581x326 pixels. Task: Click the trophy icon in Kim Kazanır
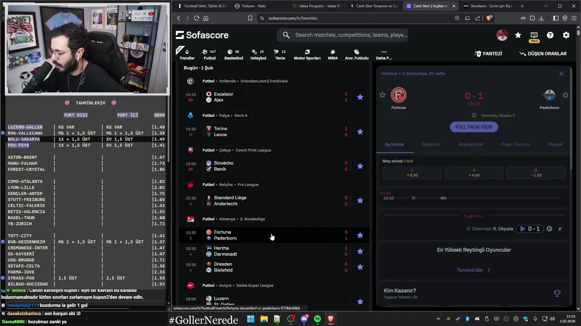557,293
